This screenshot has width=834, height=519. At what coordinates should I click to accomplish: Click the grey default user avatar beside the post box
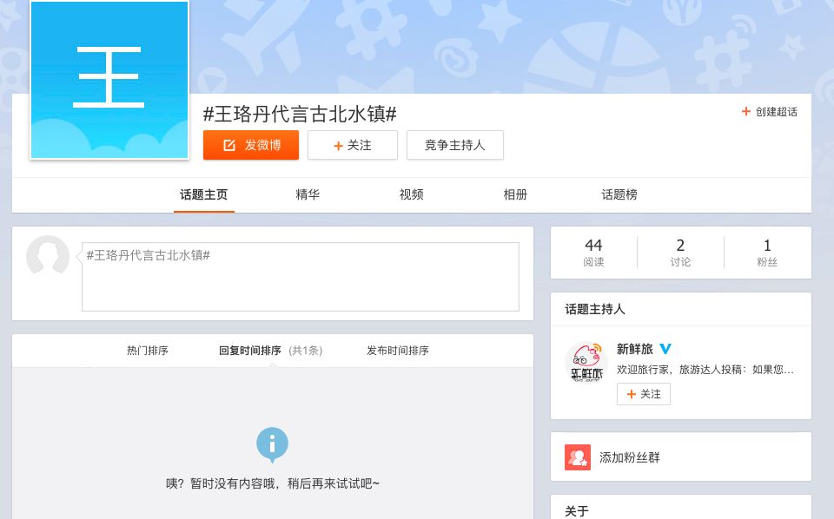point(48,257)
